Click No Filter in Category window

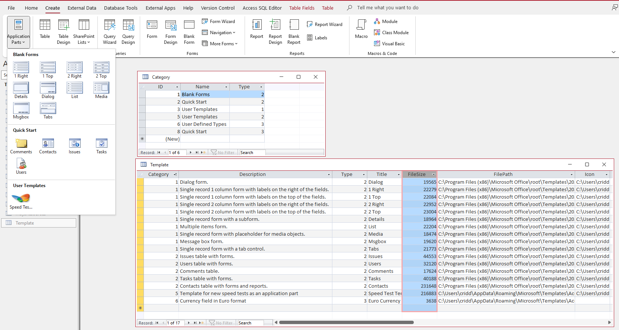point(223,153)
